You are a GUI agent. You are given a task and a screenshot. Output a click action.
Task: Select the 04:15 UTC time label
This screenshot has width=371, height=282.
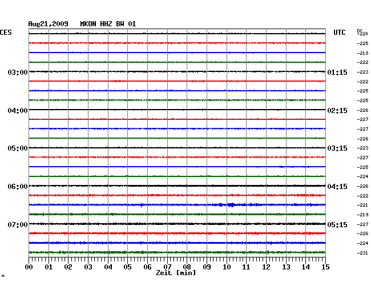click(337, 187)
